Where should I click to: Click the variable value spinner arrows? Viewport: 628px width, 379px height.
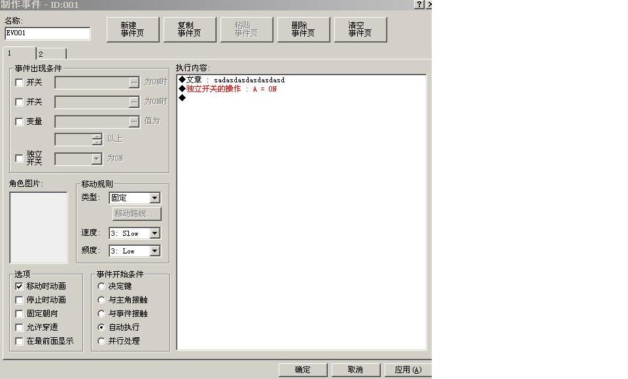(x=97, y=139)
